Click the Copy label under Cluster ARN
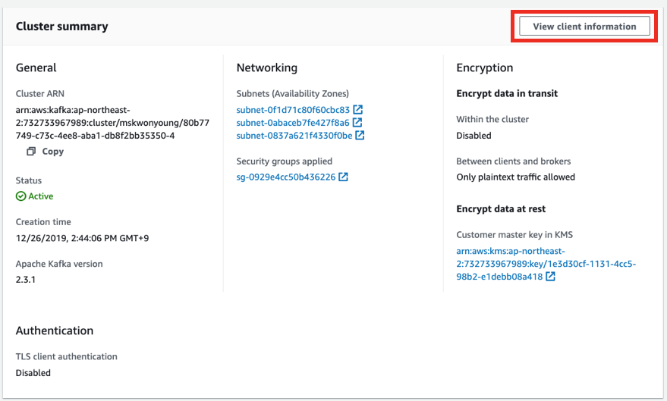667x401 pixels. [x=53, y=151]
